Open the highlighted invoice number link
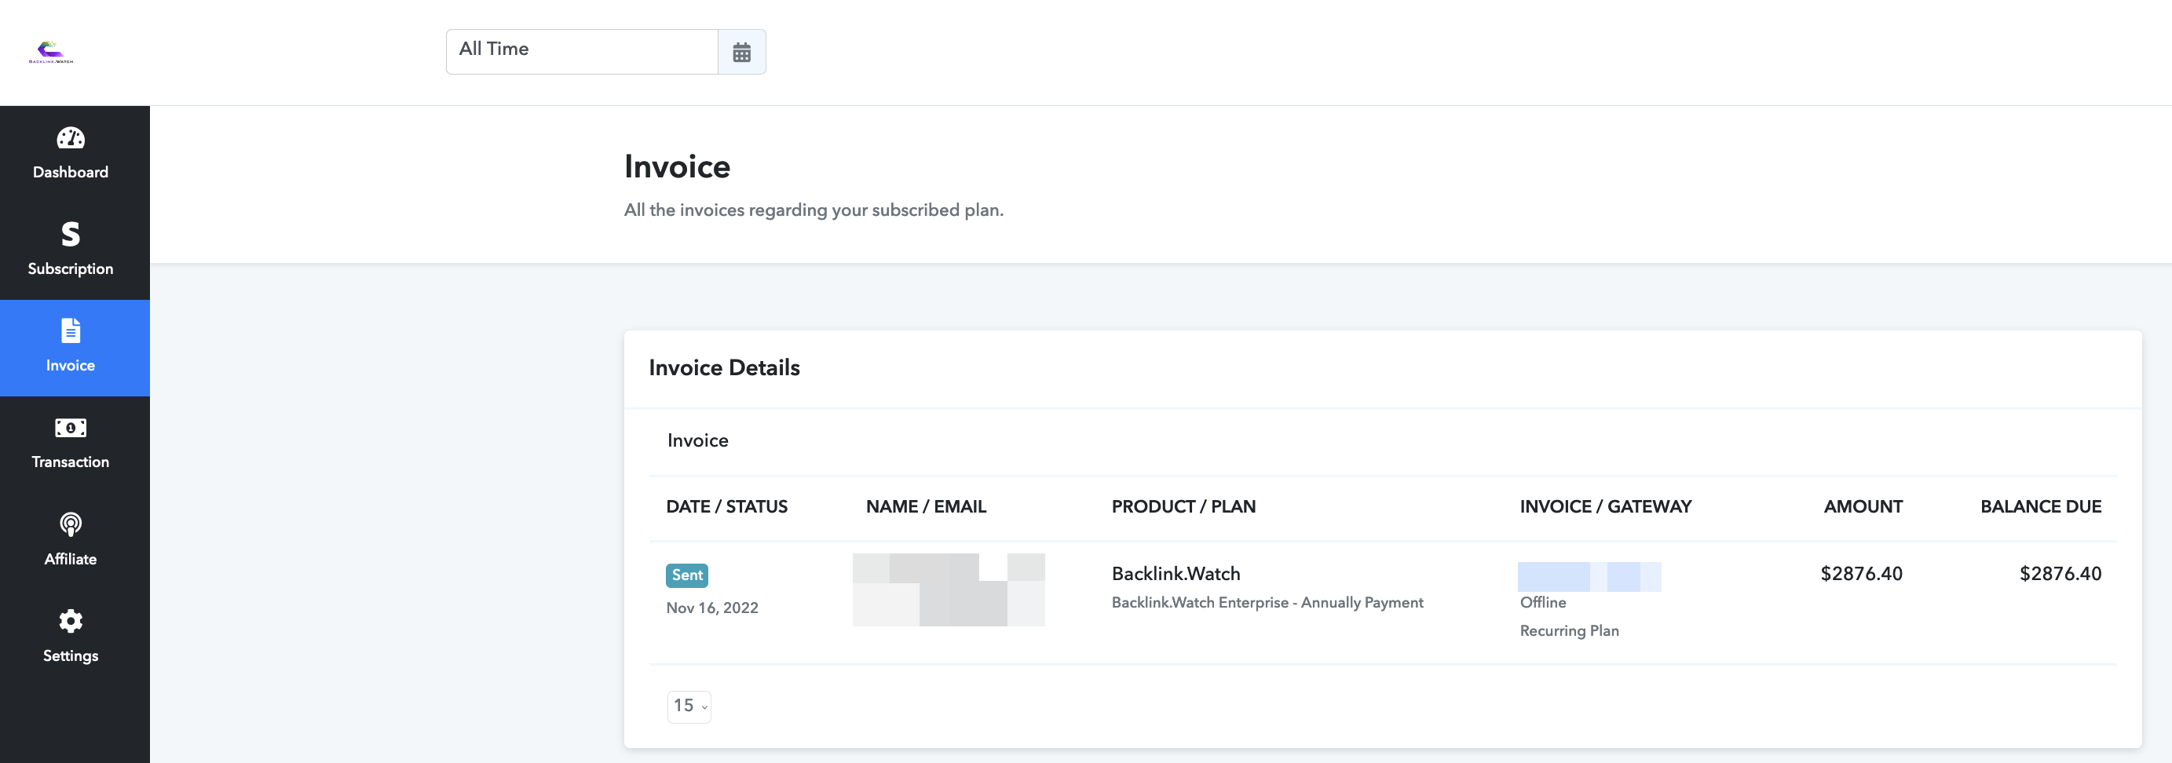Screen dimensions: 2172x763 coord(1589,577)
